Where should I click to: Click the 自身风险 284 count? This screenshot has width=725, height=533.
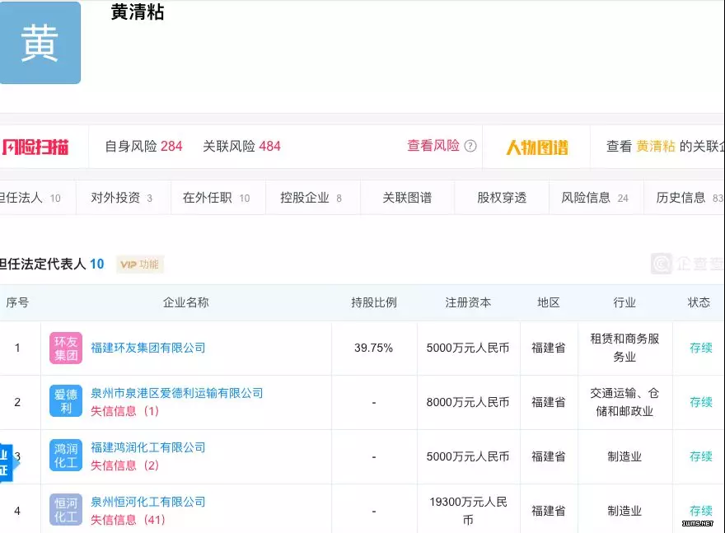click(144, 146)
